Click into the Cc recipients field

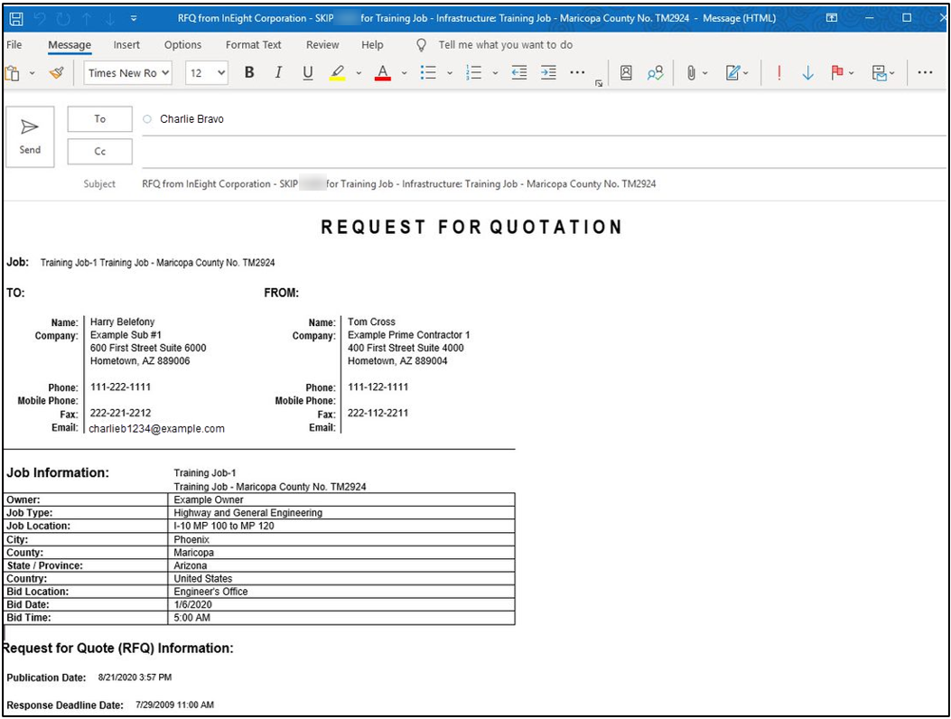544,152
